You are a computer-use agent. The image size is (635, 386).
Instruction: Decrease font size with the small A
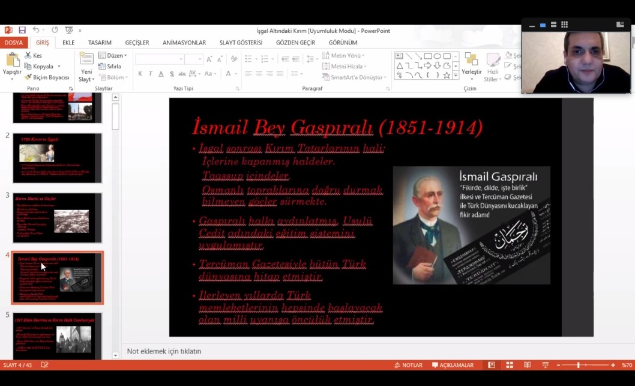220,59
